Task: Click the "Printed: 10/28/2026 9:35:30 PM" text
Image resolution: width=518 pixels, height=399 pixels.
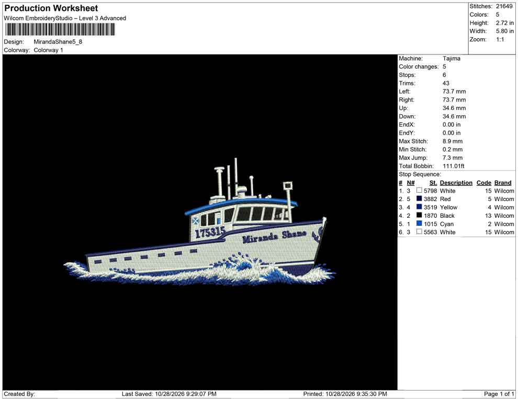Action: click(x=345, y=394)
